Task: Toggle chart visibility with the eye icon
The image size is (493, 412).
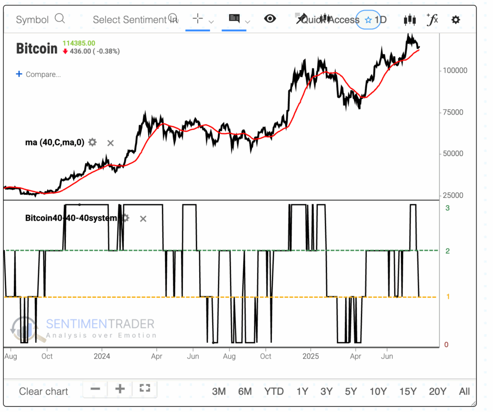Action: point(270,18)
